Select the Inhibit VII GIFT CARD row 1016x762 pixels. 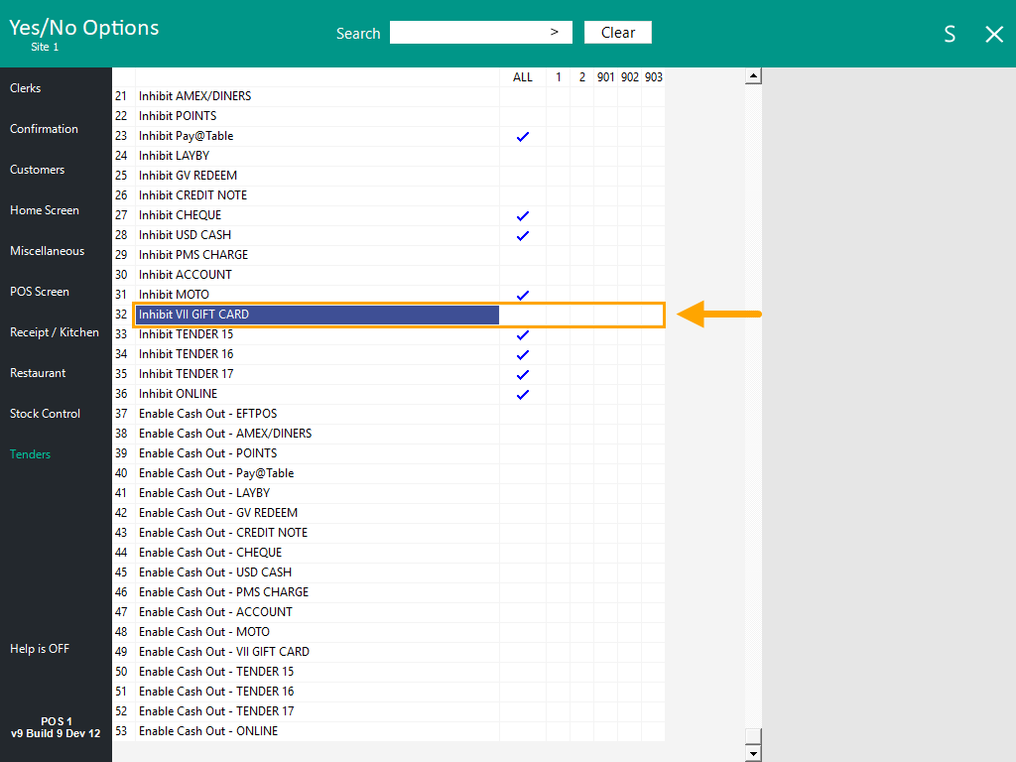(x=317, y=315)
